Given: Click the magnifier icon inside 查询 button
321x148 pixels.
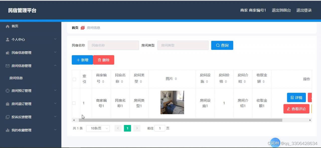Looking at the screenshot, I should point(217,45).
